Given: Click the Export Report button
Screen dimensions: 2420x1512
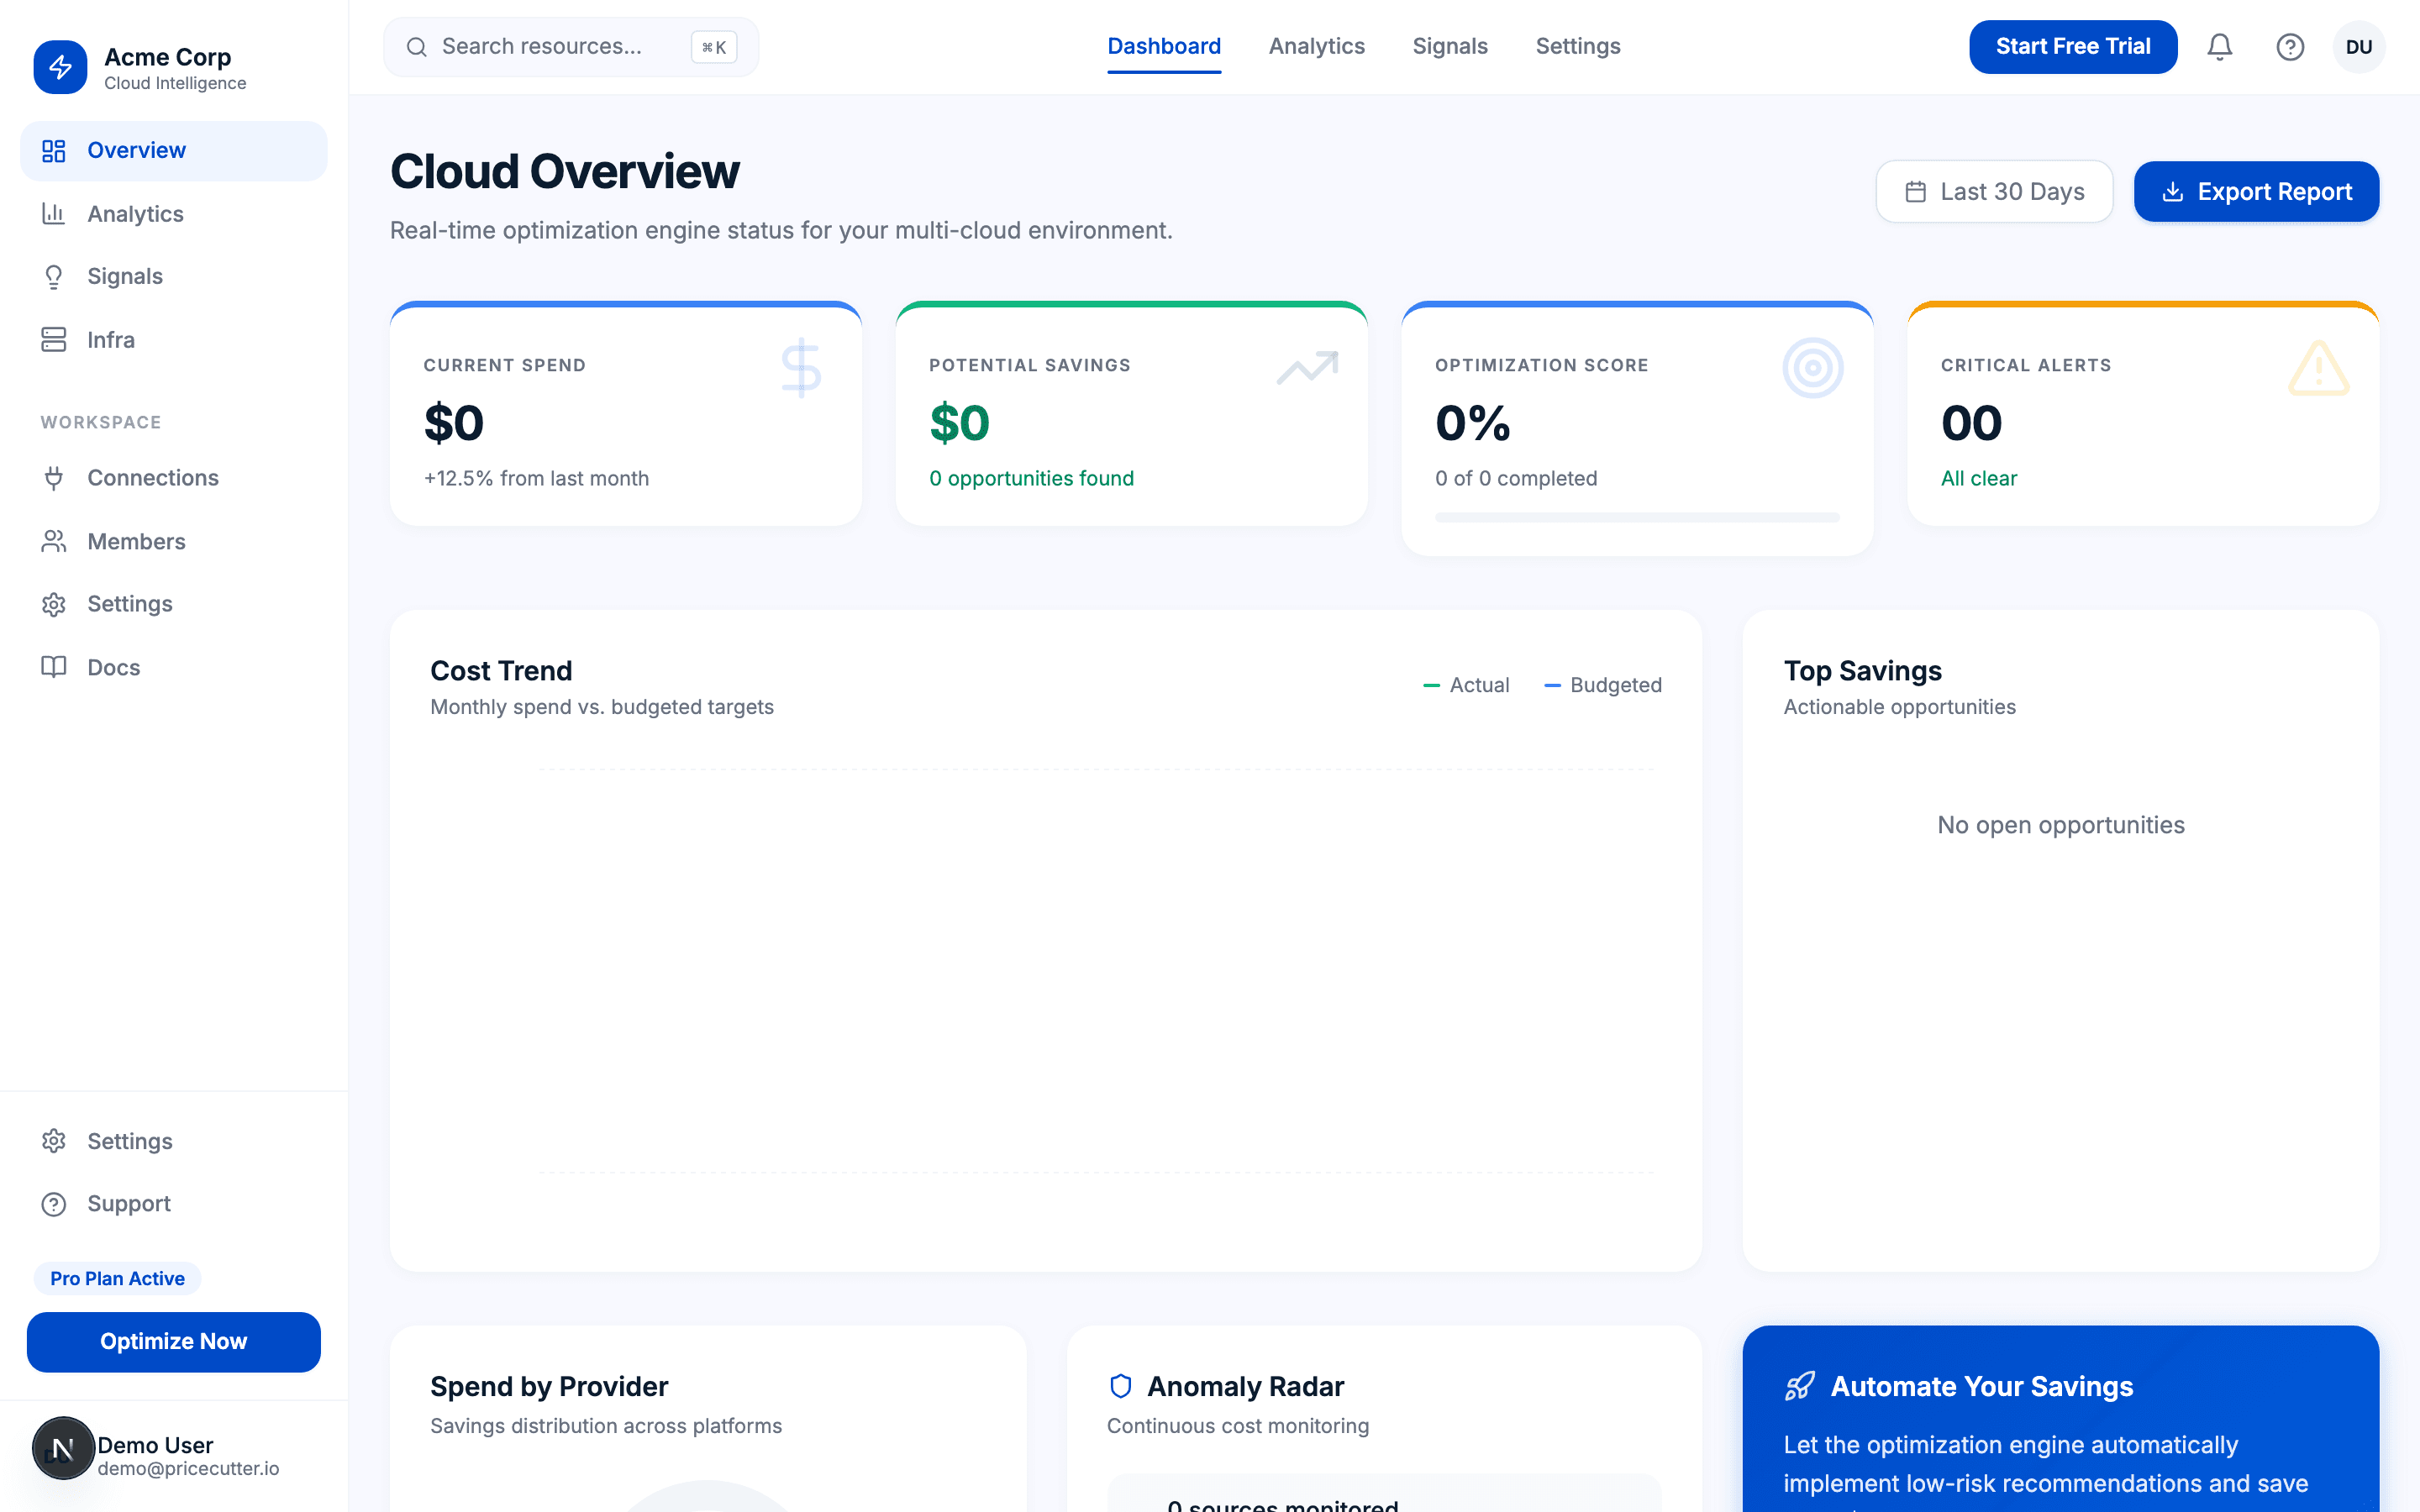Looking at the screenshot, I should tap(2256, 191).
